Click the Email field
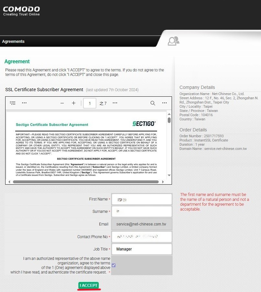 tap(142, 224)
